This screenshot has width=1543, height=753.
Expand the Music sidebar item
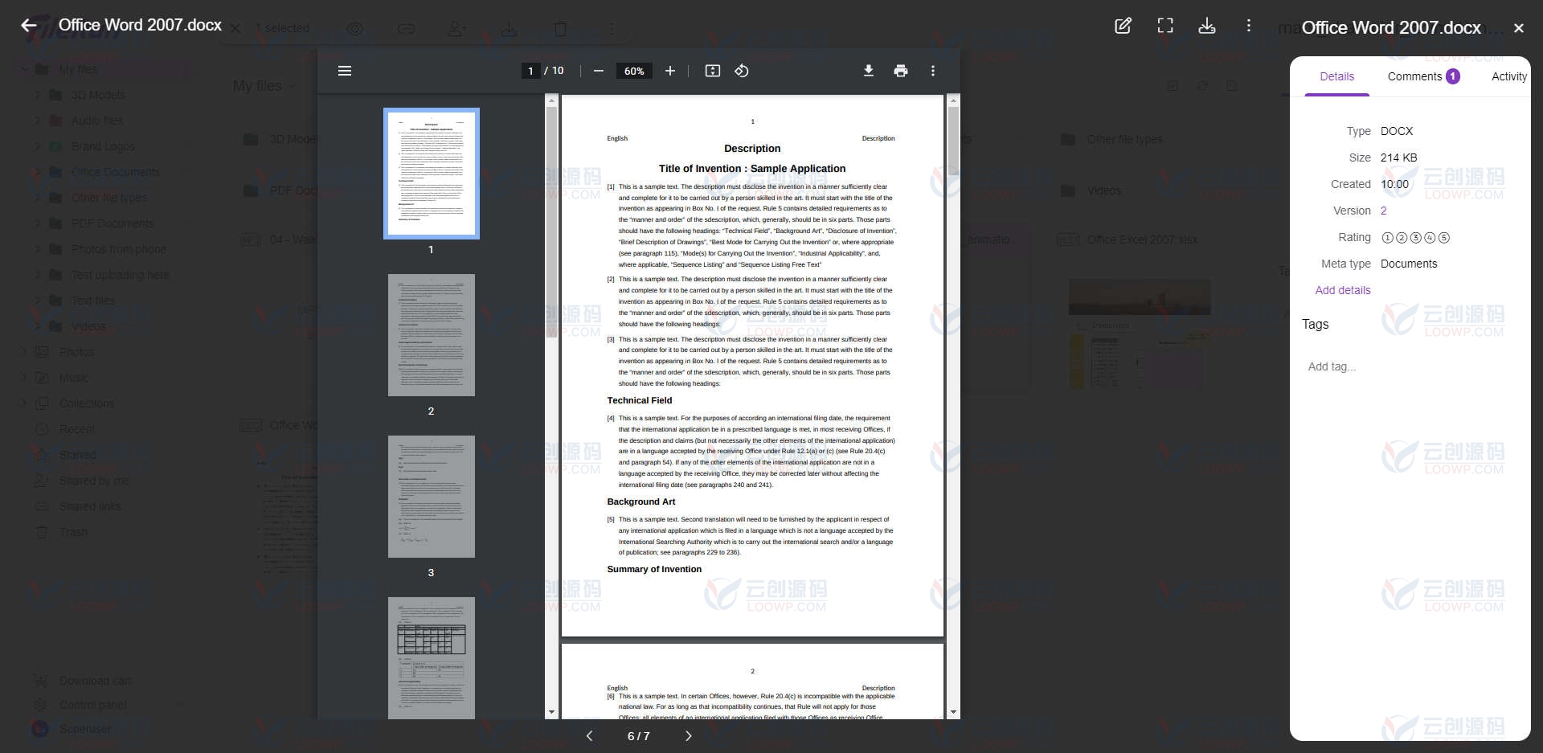pyautogui.click(x=23, y=378)
